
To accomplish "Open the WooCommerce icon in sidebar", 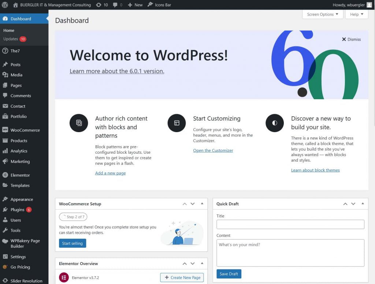I will pyautogui.click(x=5, y=130).
